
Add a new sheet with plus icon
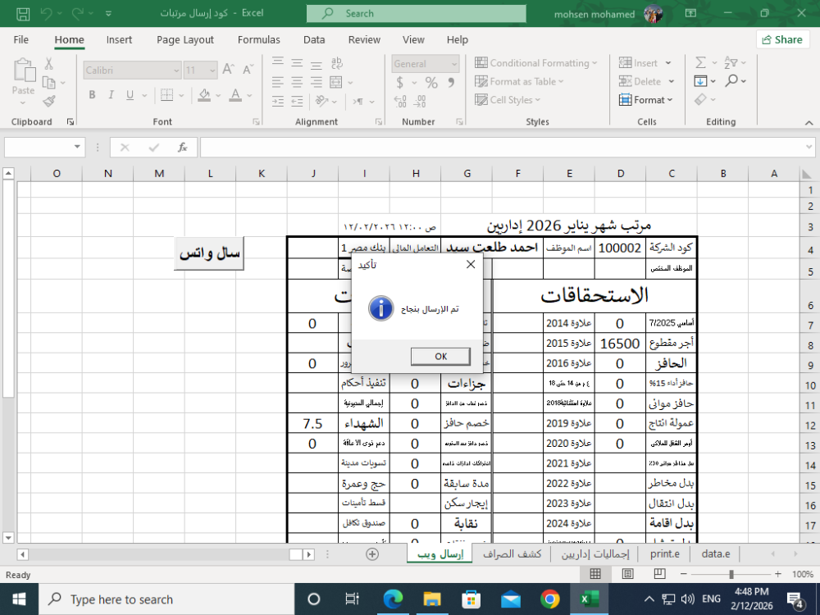(x=372, y=554)
